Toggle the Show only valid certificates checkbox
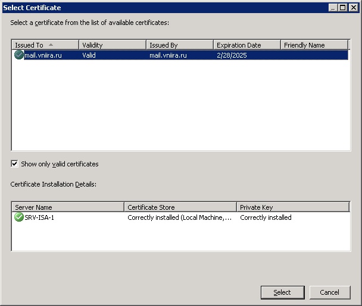Image resolution: width=362 pixels, height=306 pixels. pyautogui.click(x=15, y=164)
